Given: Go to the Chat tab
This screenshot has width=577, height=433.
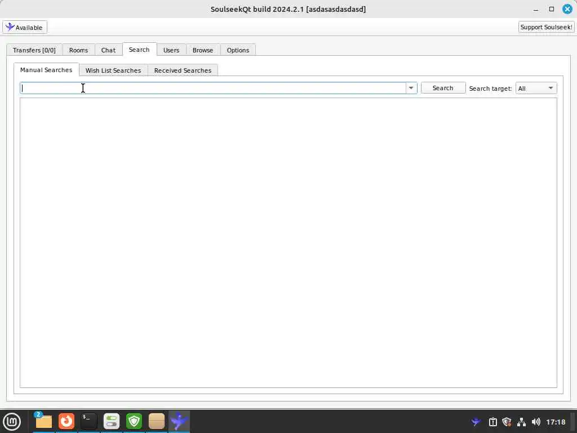Looking at the screenshot, I should pos(108,50).
